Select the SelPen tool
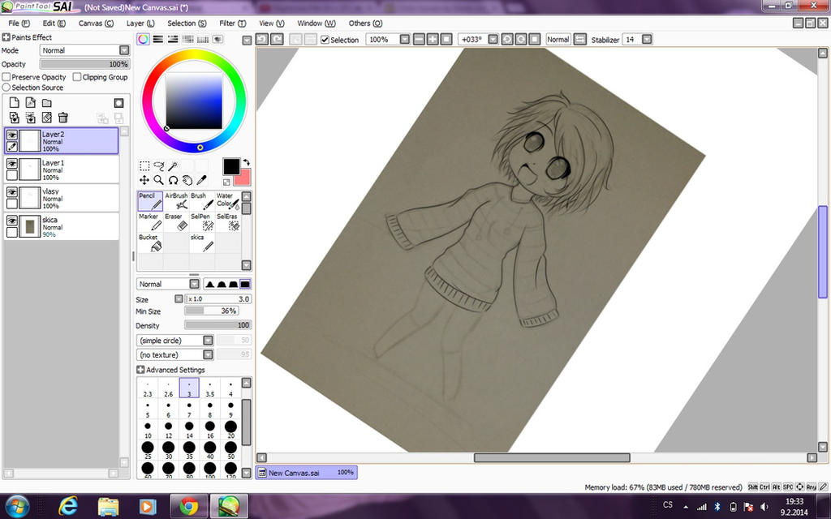Viewport: 831px width, 519px height. click(x=202, y=222)
